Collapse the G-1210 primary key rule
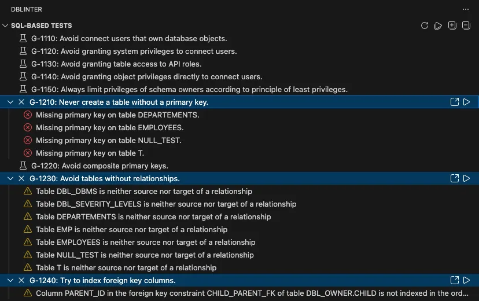 click(10, 102)
